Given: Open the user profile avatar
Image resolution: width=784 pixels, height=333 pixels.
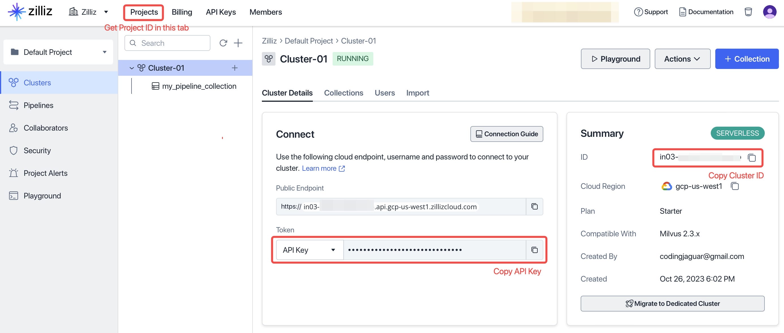Looking at the screenshot, I should 769,12.
